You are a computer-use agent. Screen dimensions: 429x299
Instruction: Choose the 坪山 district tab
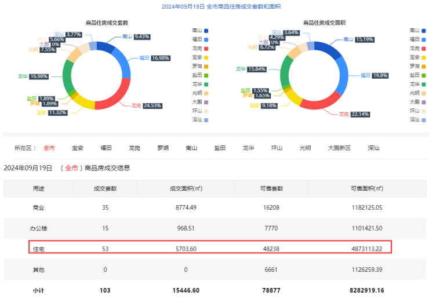pyautogui.click(x=277, y=148)
